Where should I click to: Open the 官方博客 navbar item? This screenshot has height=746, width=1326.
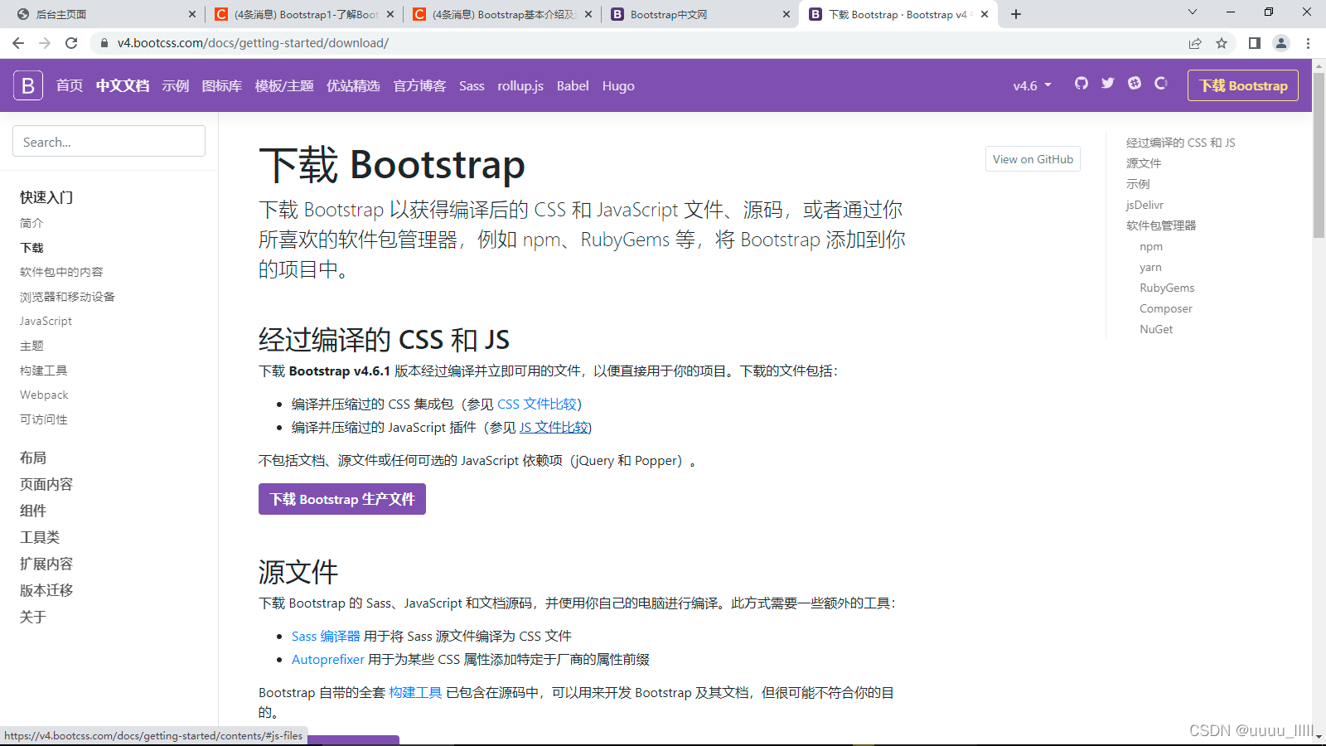[x=419, y=85]
